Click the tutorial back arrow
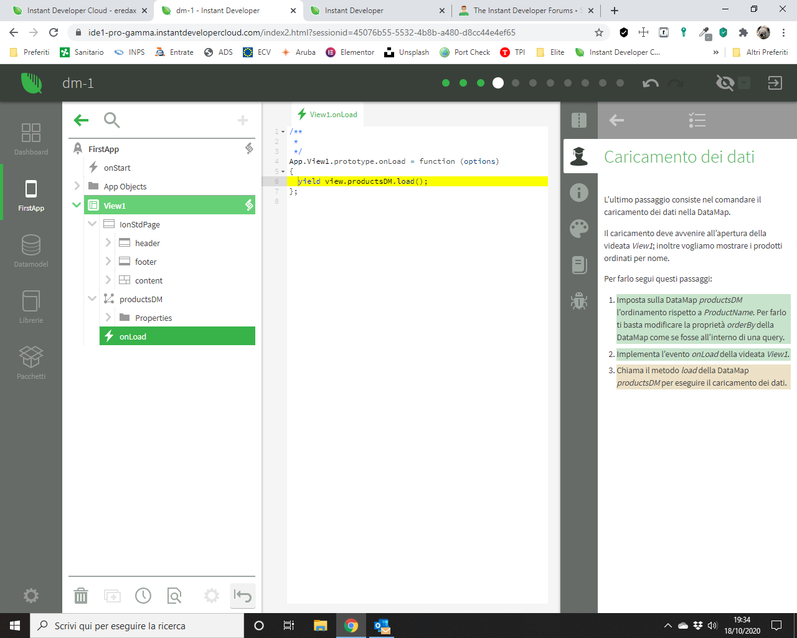The height and width of the screenshot is (638, 797). tap(616, 120)
